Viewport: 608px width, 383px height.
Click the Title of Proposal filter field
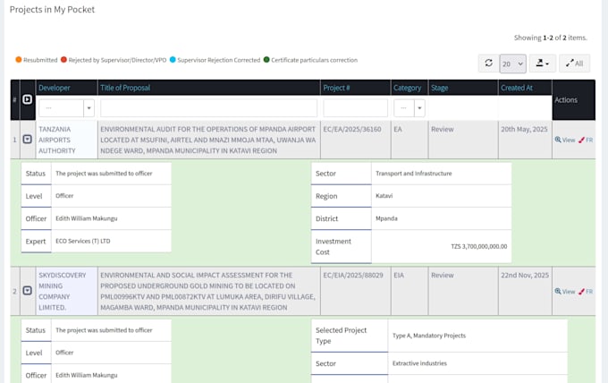(x=208, y=108)
